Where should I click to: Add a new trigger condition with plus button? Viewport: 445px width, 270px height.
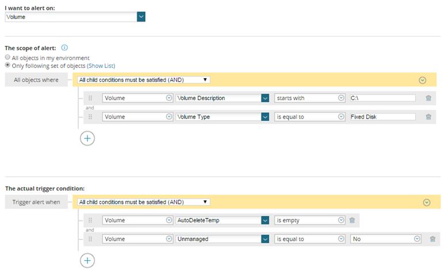tap(88, 260)
